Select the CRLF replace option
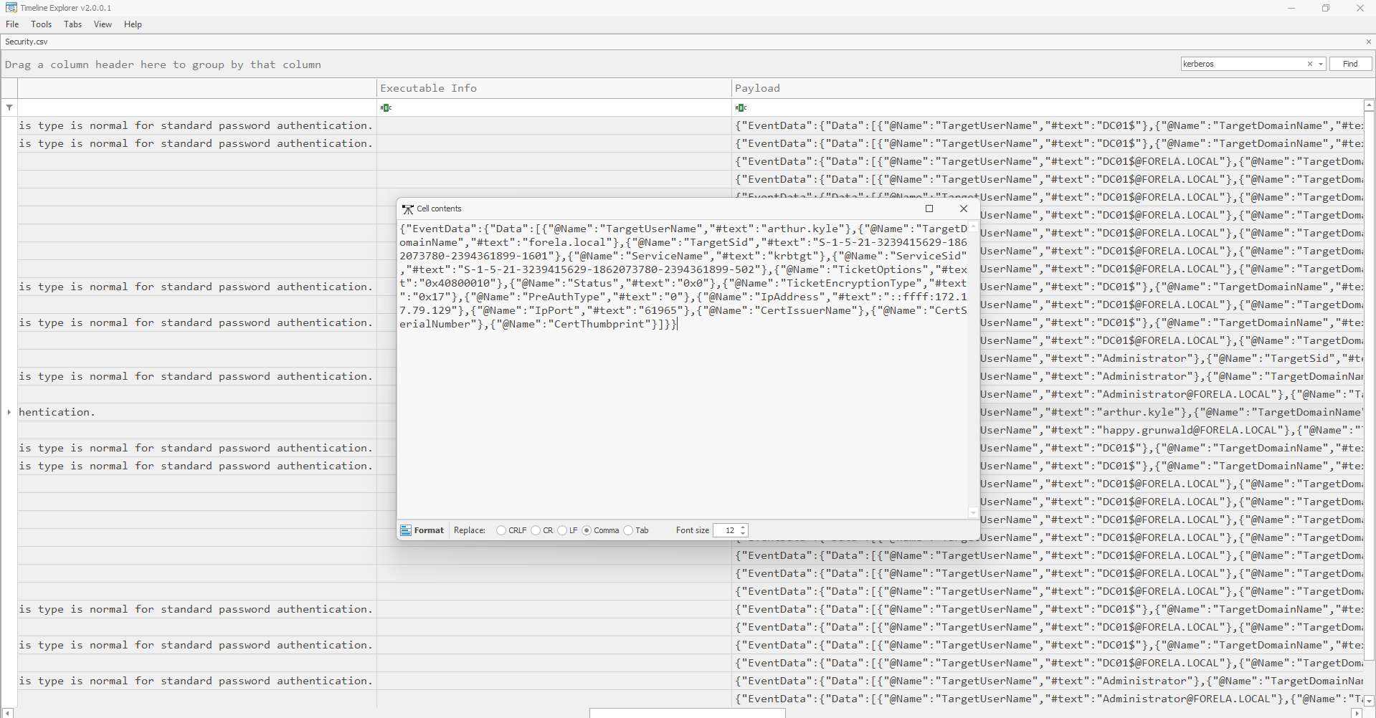This screenshot has height=718, width=1376. click(x=501, y=530)
